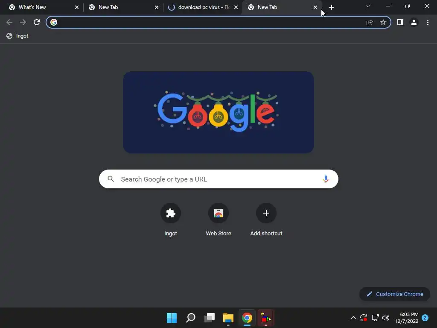The image size is (437, 328).
Task: Open the Windows Start menu
Action: pos(172,318)
